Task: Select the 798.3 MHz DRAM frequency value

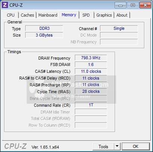Action: tap(91, 58)
